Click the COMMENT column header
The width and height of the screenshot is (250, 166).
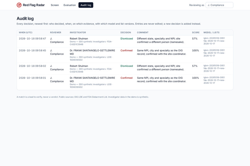click(143, 32)
